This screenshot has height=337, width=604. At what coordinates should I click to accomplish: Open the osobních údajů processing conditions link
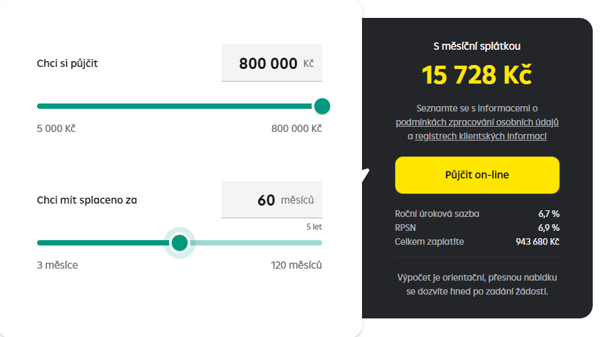pyautogui.click(x=477, y=122)
